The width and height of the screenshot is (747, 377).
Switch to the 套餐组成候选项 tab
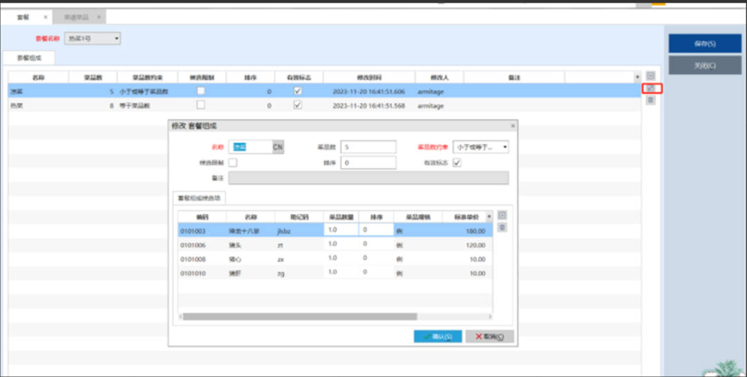[x=199, y=198]
